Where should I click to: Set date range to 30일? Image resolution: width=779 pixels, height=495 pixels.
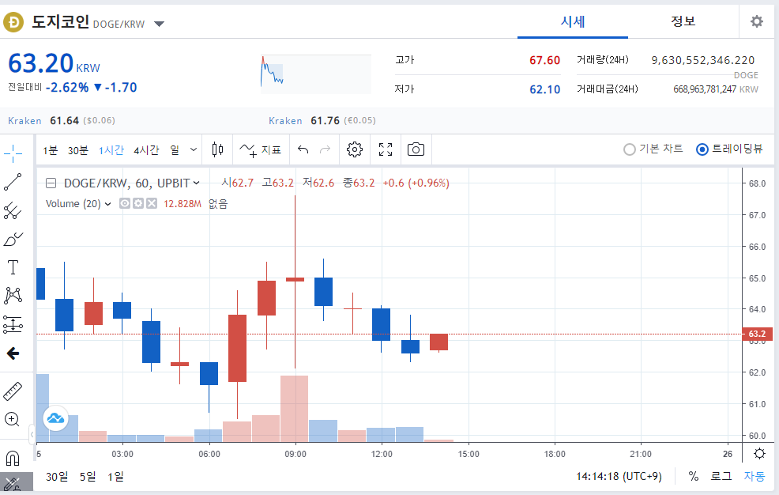click(x=57, y=477)
